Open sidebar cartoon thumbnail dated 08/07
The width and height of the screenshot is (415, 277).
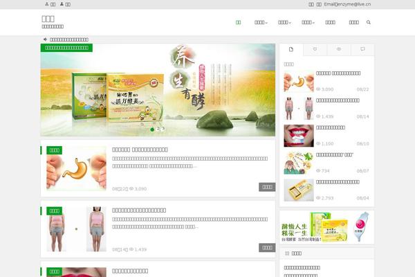point(299,163)
